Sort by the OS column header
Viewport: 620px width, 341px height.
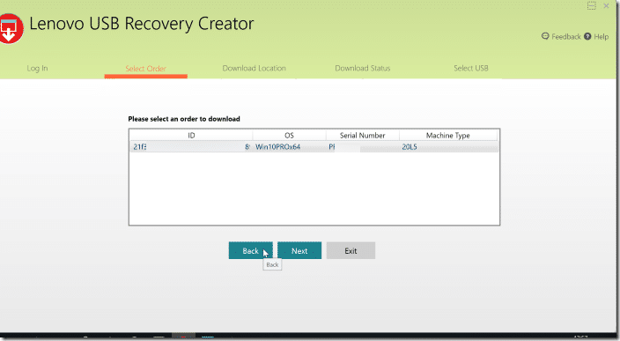(x=289, y=136)
